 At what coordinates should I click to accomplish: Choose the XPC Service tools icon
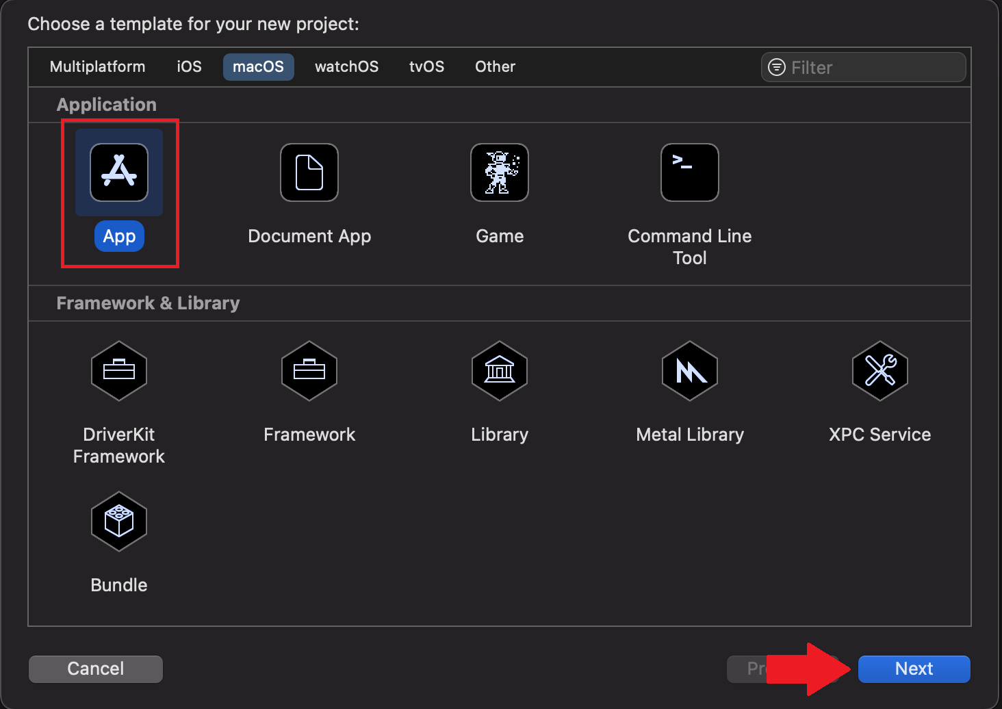(880, 371)
